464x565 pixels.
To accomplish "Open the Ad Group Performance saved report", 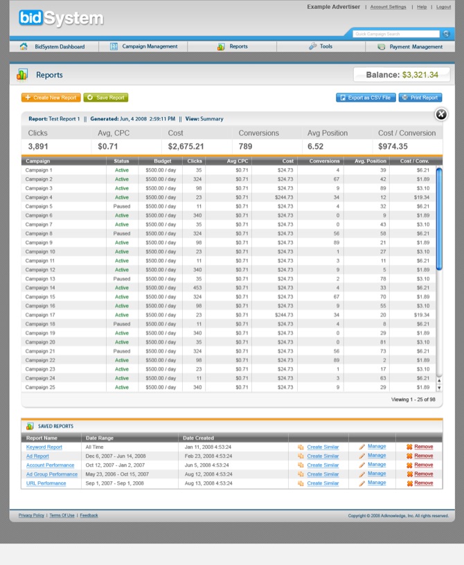I will (52, 474).
